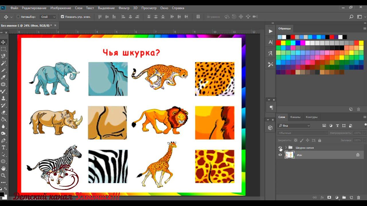
Task: Open the Слой auto-select dropdown
Action: click(x=48, y=17)
